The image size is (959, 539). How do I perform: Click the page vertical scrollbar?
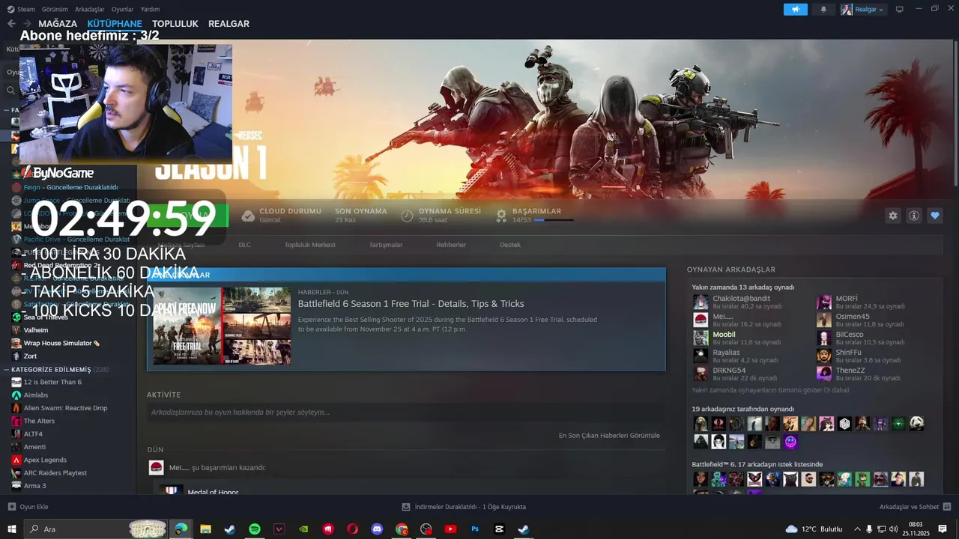955,112
